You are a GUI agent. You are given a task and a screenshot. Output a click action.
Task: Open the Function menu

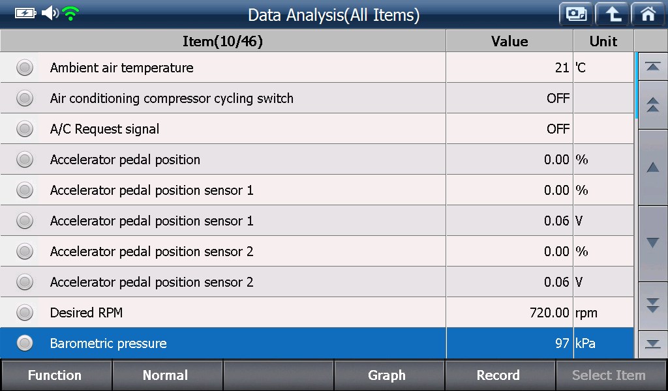55,375
